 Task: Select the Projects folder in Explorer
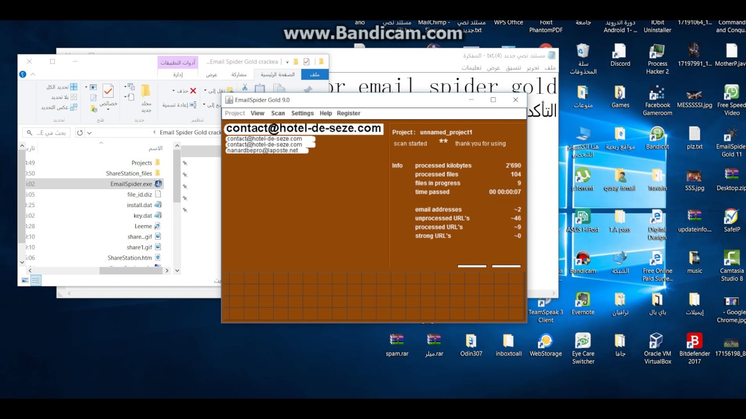(146, 163)
